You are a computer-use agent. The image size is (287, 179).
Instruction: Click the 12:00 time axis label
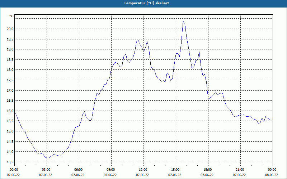143,170
